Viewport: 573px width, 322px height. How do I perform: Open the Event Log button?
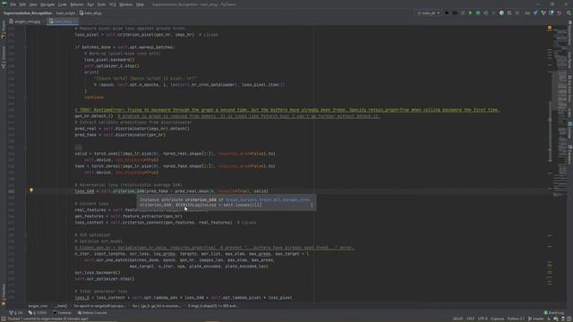coord(554,313)
